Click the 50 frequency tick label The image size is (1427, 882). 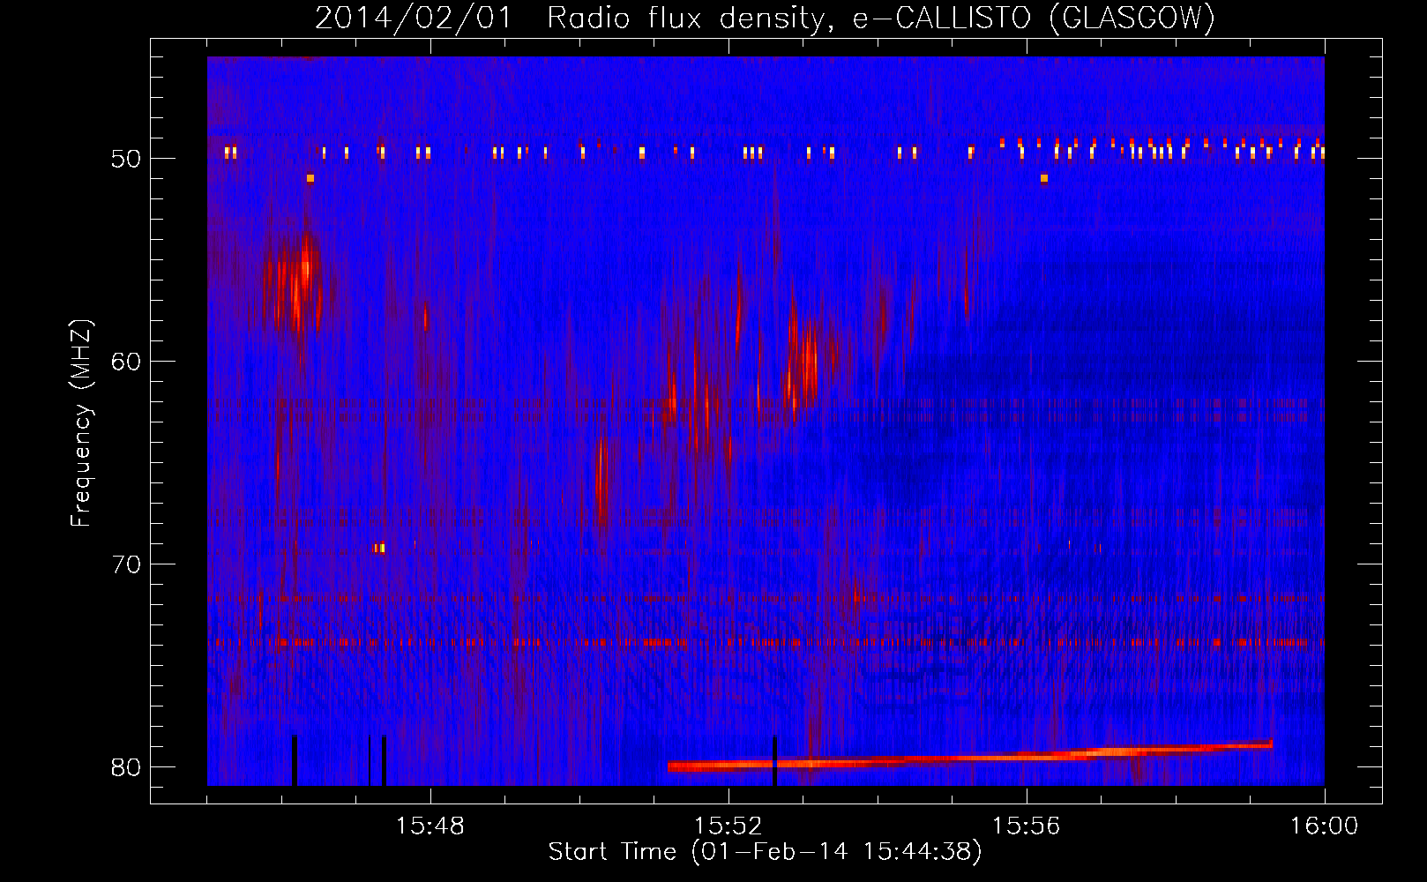(x=127, y=159)
